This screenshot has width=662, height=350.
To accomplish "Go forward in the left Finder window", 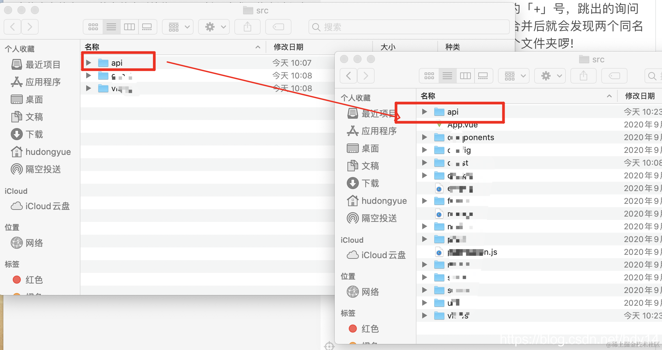I will 30,27.
